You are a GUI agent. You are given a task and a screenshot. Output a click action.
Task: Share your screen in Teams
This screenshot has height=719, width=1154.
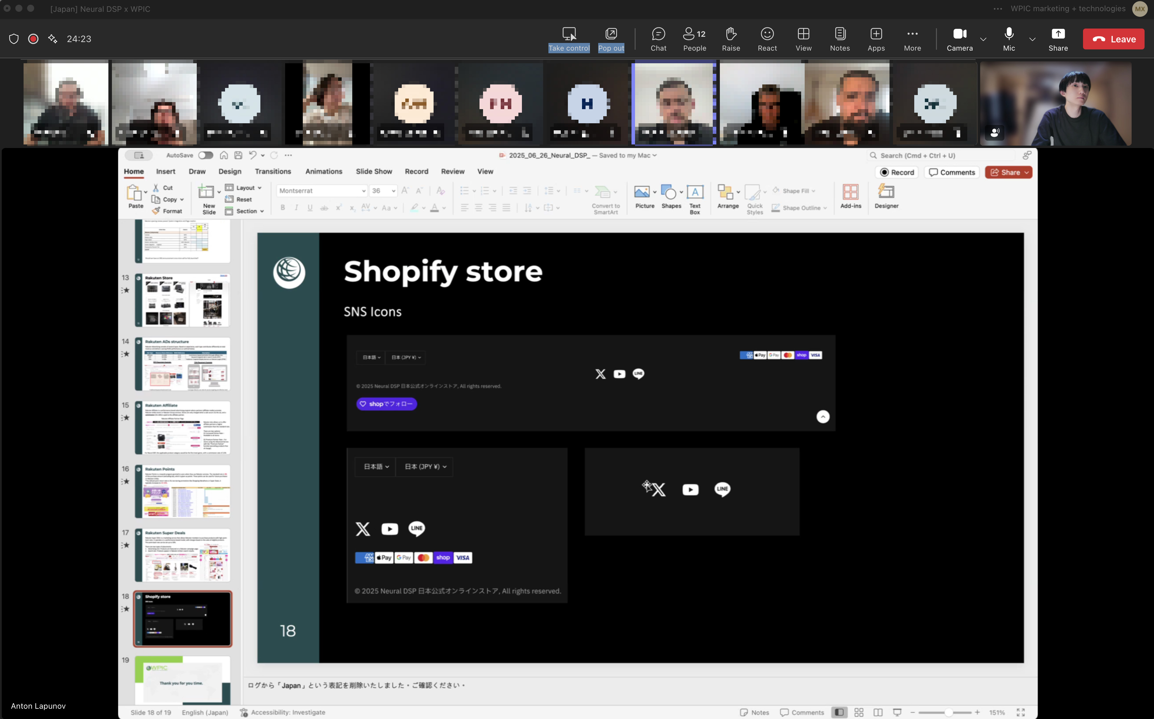pyautogui.click(x=1058, y=39)
